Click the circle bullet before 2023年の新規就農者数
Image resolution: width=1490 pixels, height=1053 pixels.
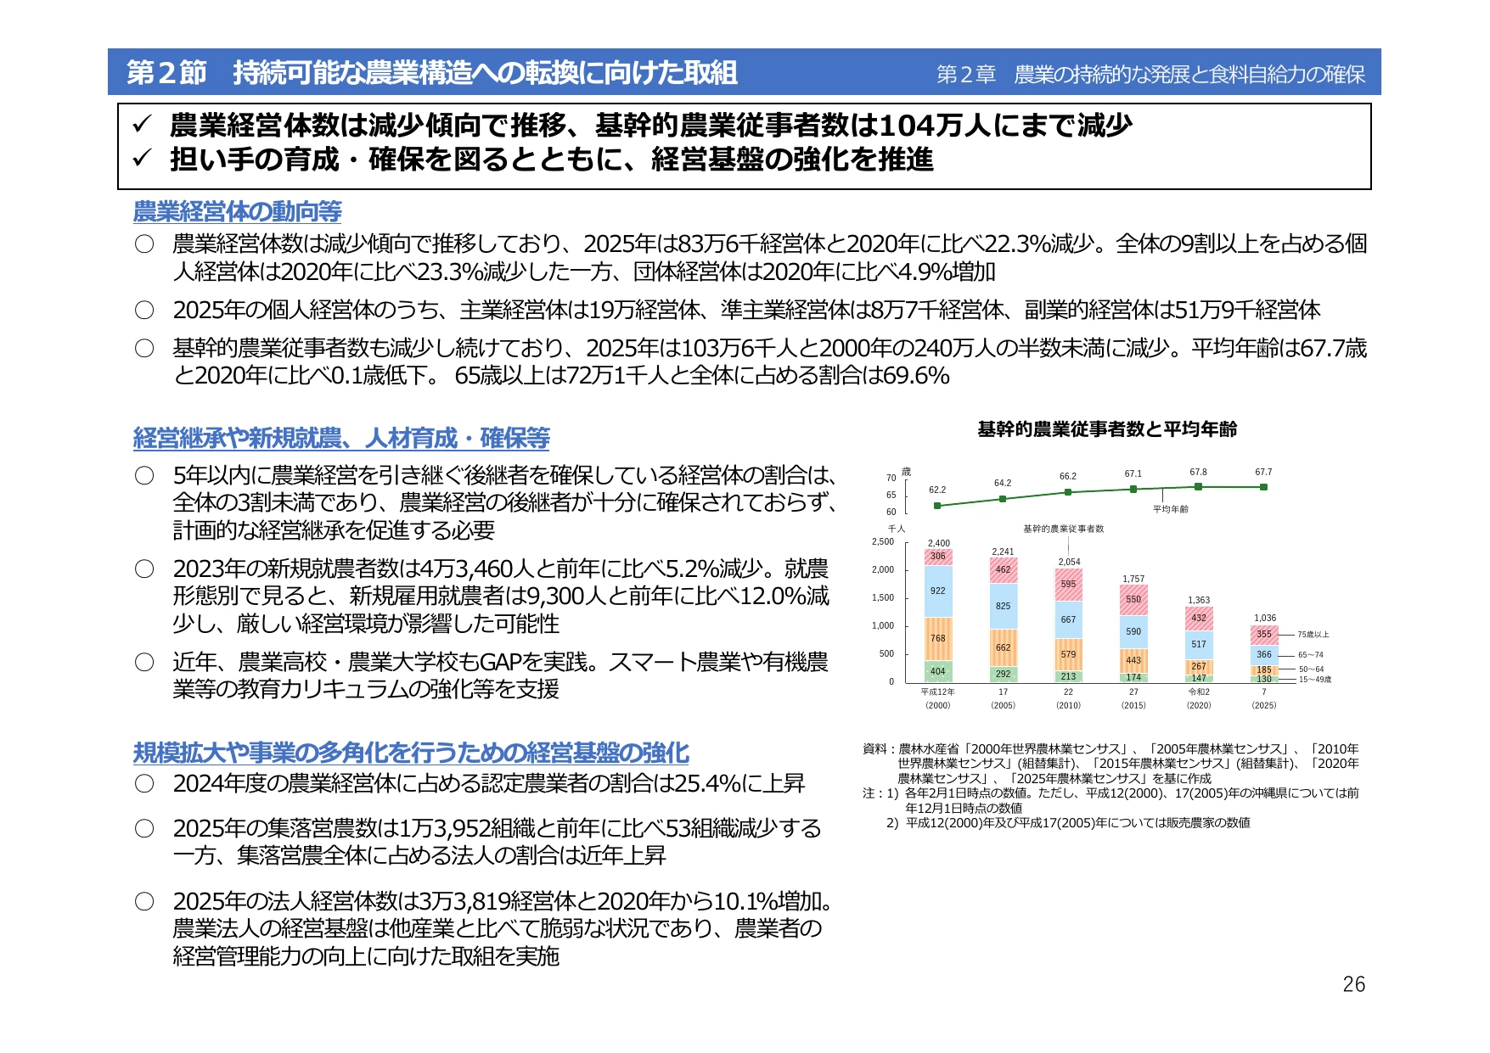tap(144, 569)
